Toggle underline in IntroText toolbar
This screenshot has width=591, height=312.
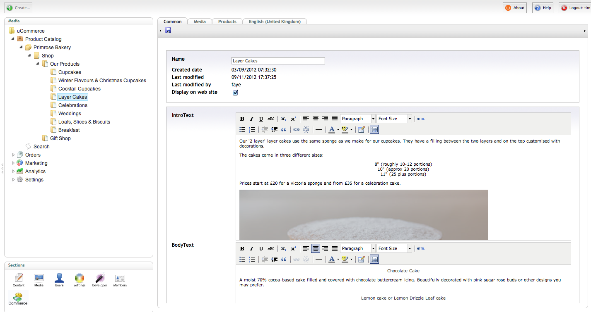click(261, 119)
